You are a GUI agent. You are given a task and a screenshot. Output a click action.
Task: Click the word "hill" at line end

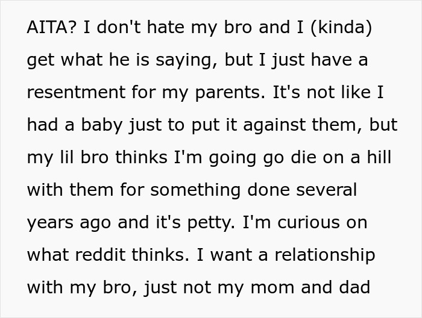click(x=377, y=158)
